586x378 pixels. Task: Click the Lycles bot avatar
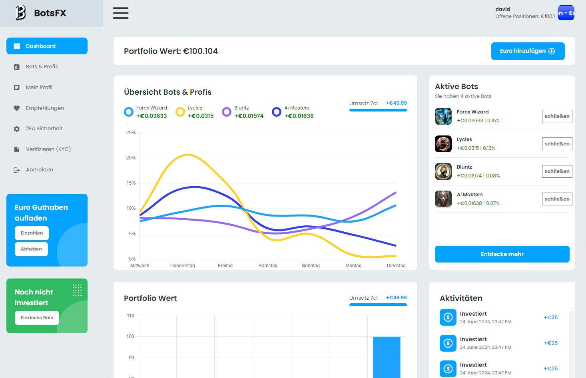coord(443,144)
